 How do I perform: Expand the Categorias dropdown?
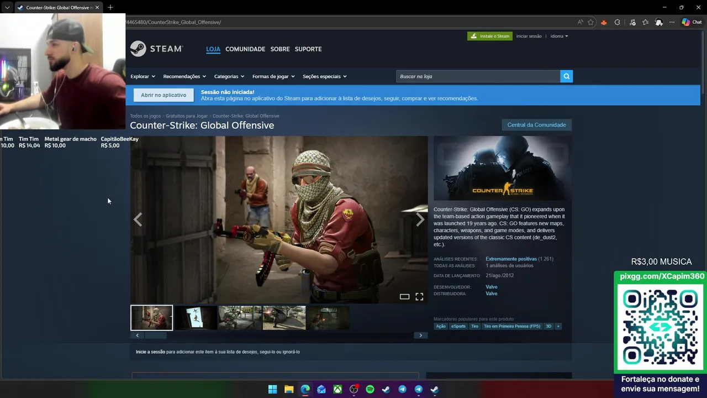point(229,76)
